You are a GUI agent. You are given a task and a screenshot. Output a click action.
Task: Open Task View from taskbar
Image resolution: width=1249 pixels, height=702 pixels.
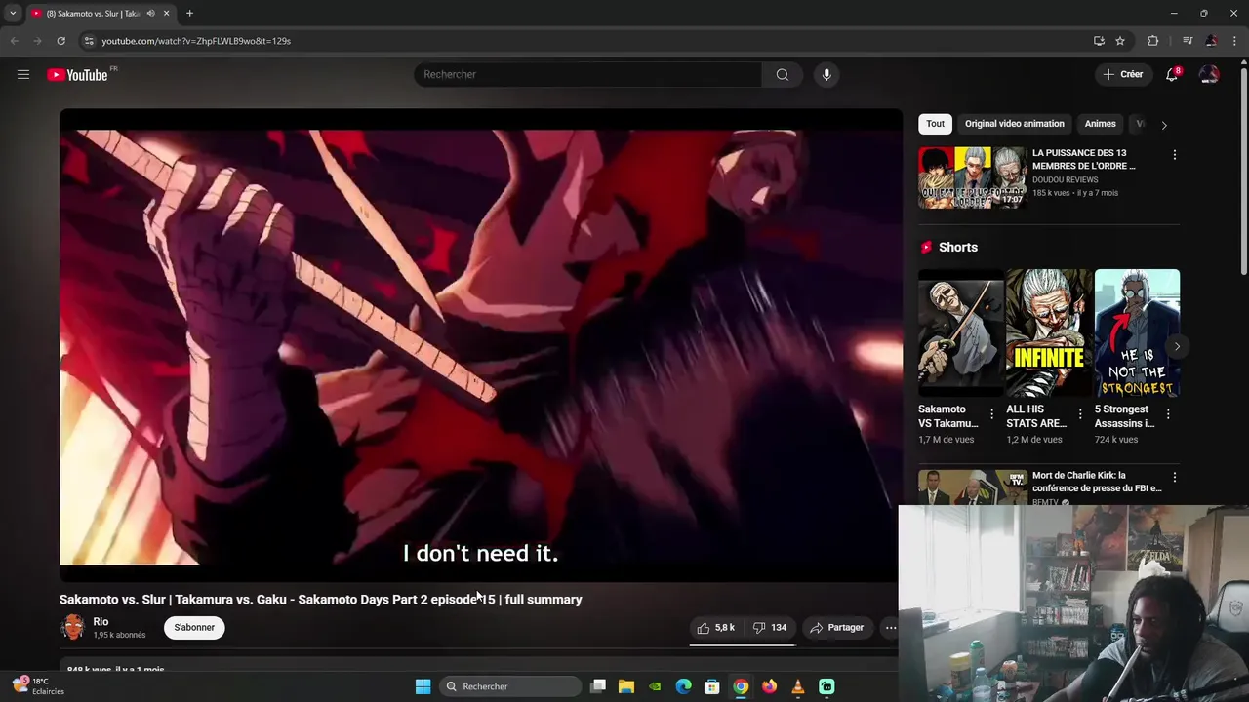point(598,686)
